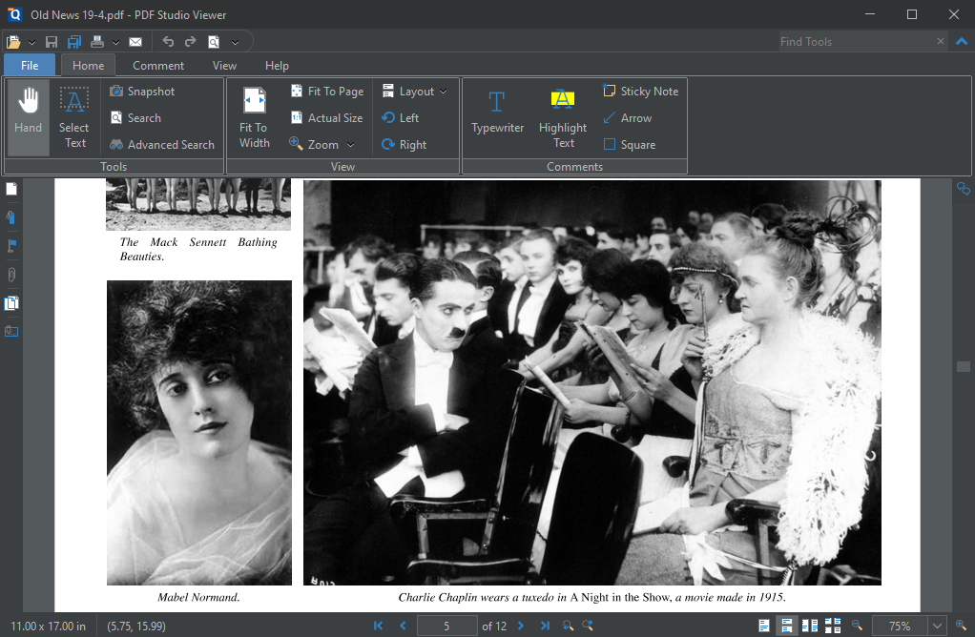975x637 pixels.
Task: Activate the Select Text tool
Action: 74,117
